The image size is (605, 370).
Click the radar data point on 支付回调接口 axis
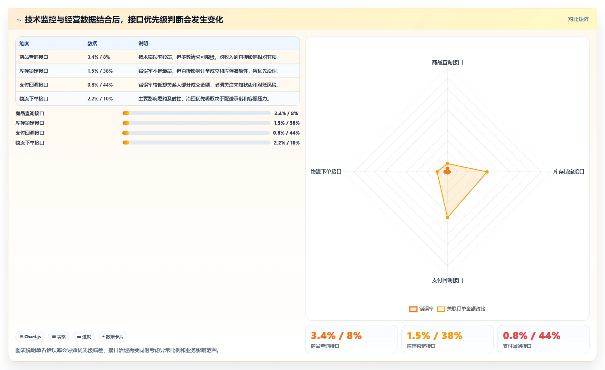[448, 218]
